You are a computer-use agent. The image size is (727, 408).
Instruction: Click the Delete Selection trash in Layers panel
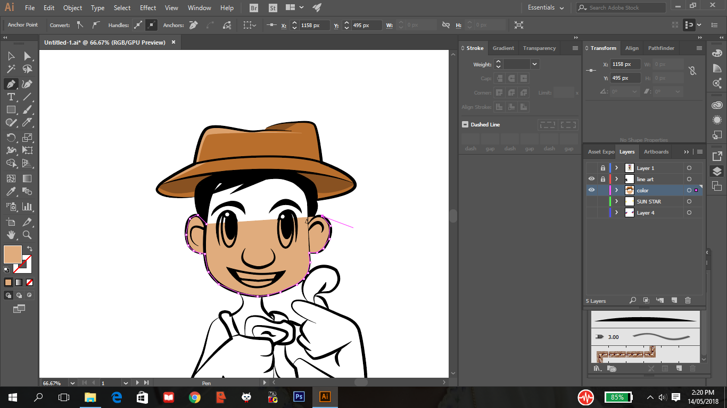pyautogui.click(x=688, y=301)
